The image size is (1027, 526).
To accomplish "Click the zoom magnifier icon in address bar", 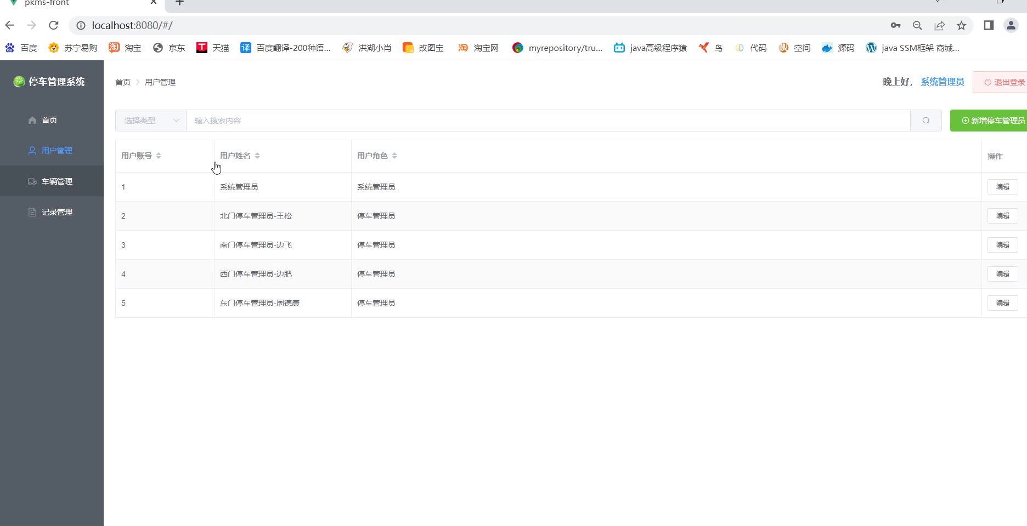I will [x=917, y=25].
